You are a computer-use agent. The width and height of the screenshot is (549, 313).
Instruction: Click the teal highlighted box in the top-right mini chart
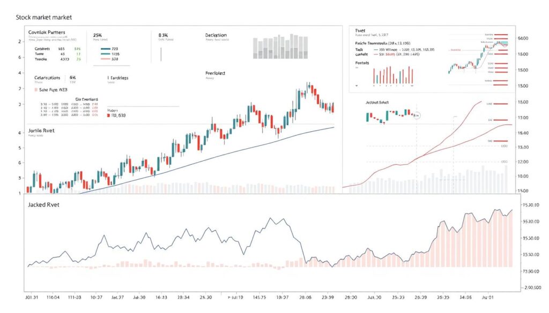click(502, 43)
